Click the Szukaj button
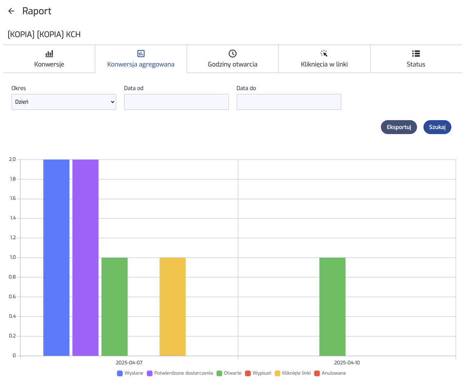466x389 pixels. click(437, 127)
